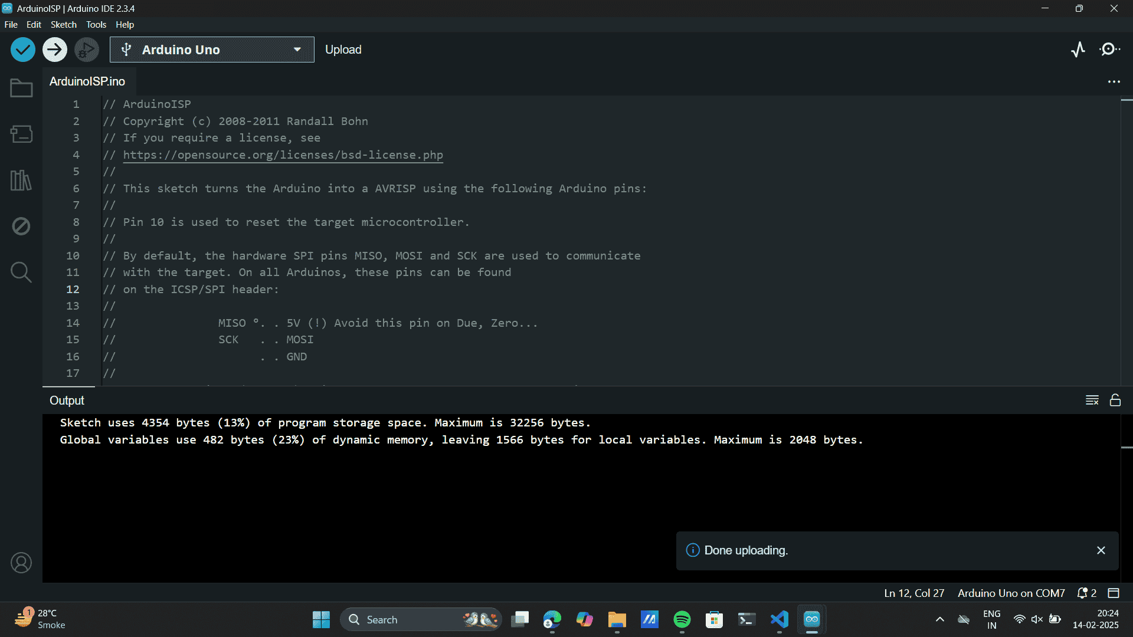This screenshot has height=637, width=1133.
Task: Open Edge browser from the taskbar
Action: pos(552,619)
